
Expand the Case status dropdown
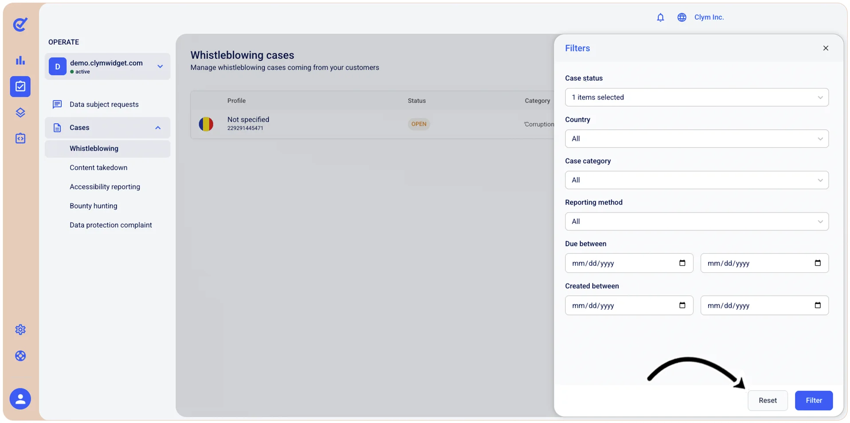[x=696, y=97]
